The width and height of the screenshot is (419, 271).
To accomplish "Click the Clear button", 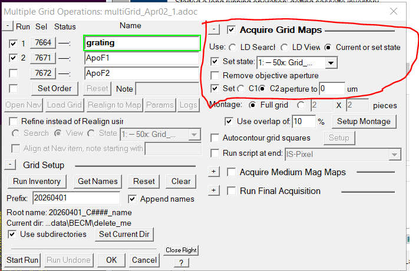I will coord(181,182).
